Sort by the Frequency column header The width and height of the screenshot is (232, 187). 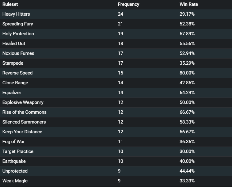(x=128, y=4)
